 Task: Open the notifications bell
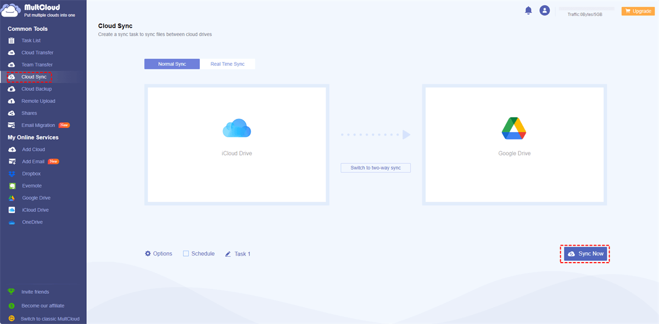tap(528, 10)
